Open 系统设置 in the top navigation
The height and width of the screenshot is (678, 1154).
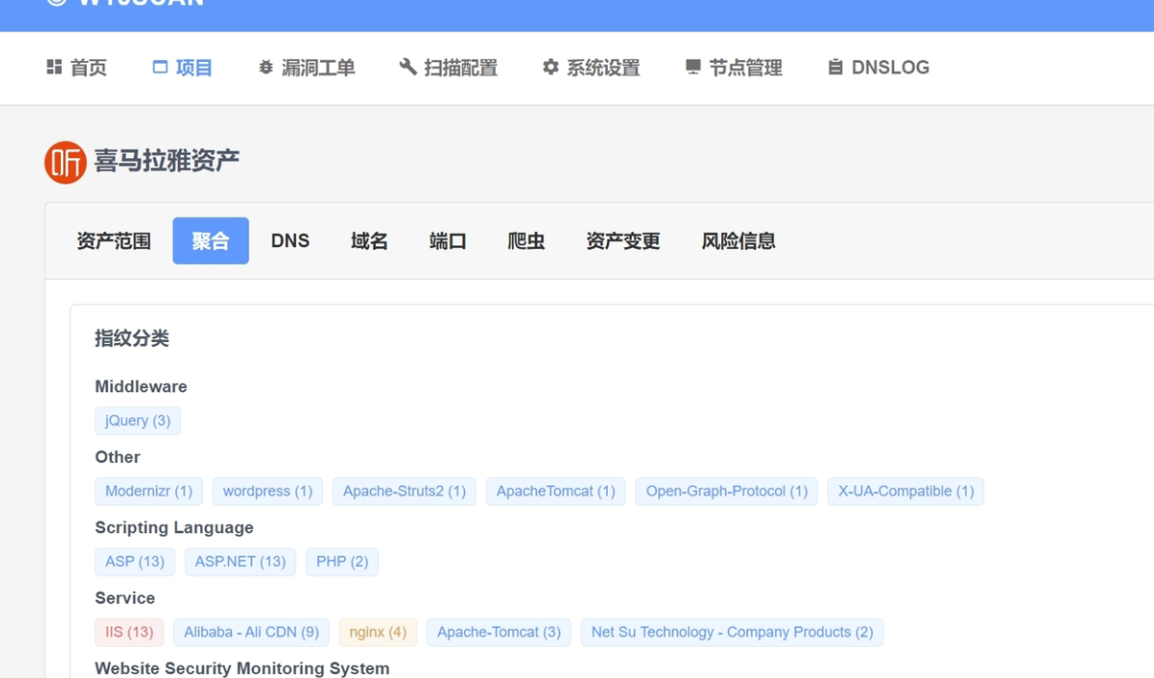click(x=591, y=68)
